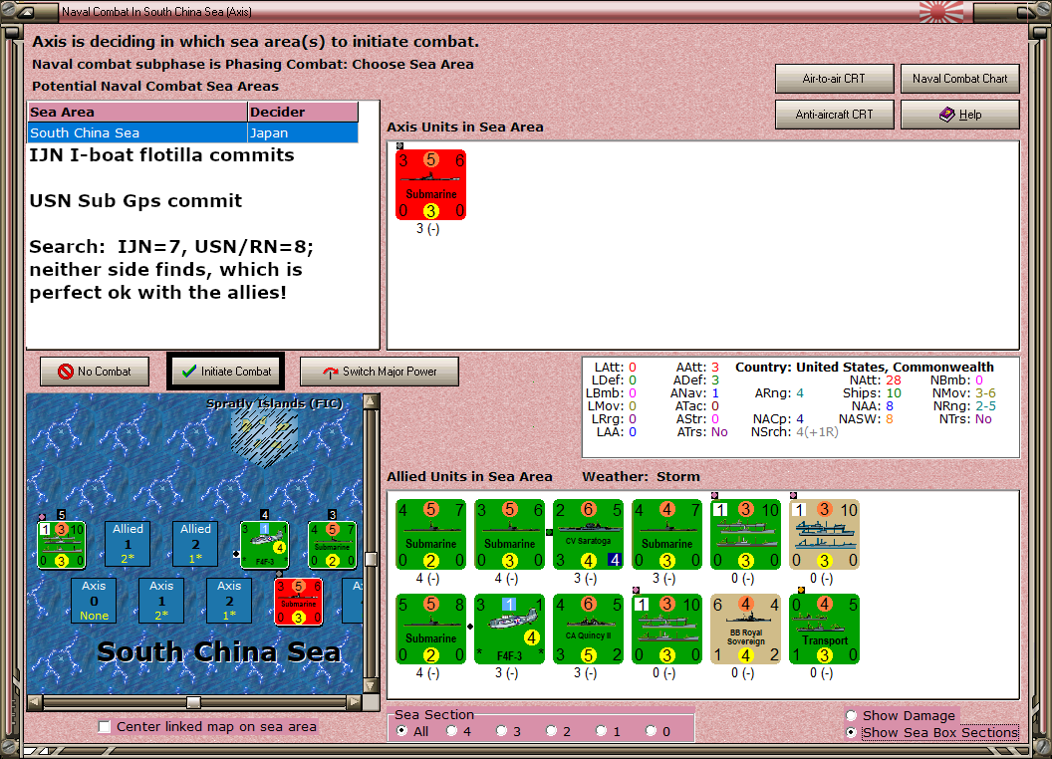Enable Center linked map on sea area
Viewport: 1052px width, 759px height.
click(x=104, y=727)
